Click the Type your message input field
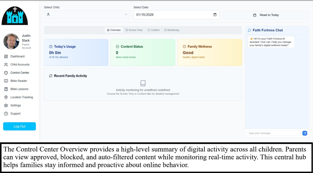Image resolution: width=313 pixels, height=173 pixels. click(x=273, y=133)
